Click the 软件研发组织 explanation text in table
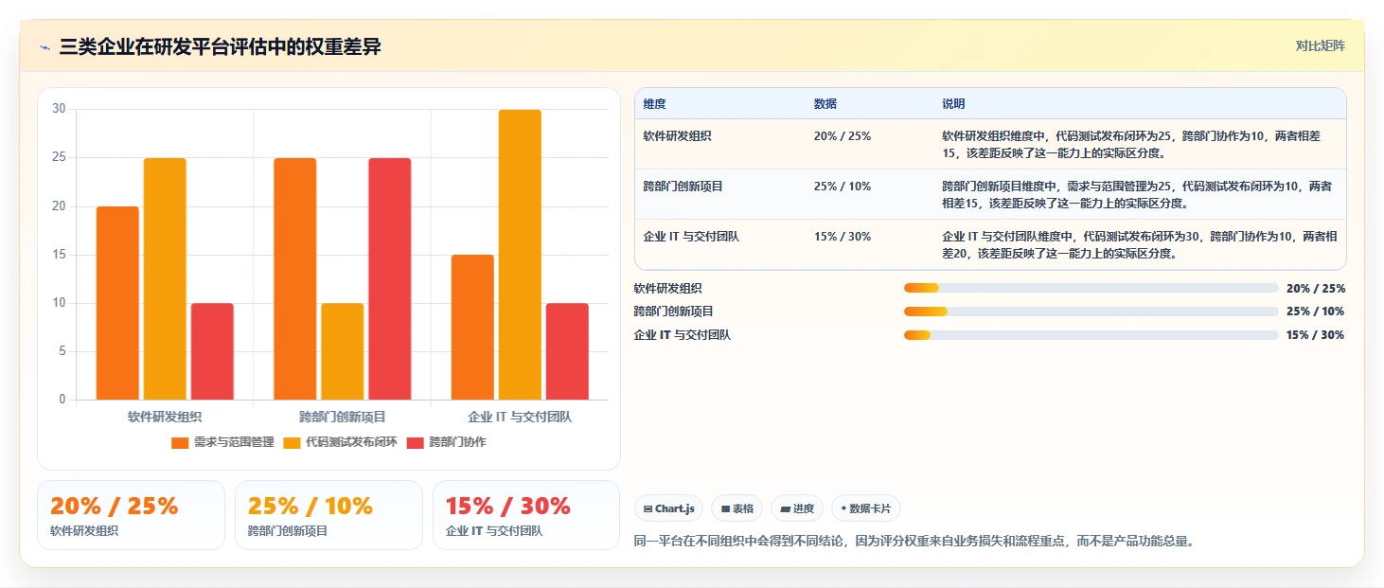The image size is (1384, 588). [x=1130, y=144]
